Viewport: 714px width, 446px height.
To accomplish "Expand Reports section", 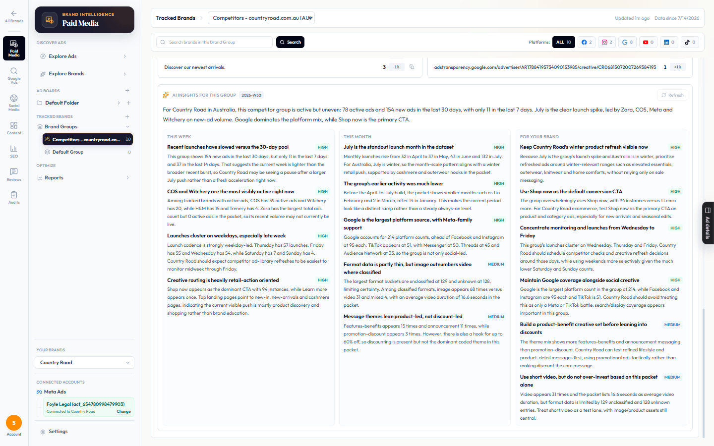I will 127,178.
